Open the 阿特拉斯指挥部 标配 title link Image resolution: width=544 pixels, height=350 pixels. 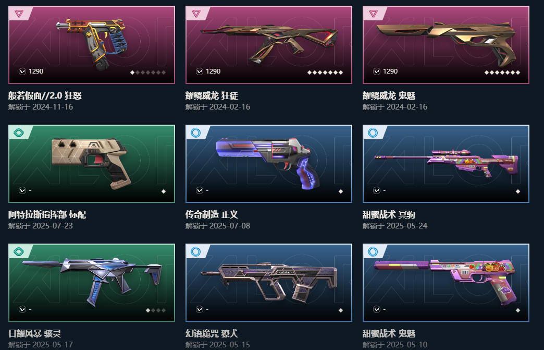[47, 214]
